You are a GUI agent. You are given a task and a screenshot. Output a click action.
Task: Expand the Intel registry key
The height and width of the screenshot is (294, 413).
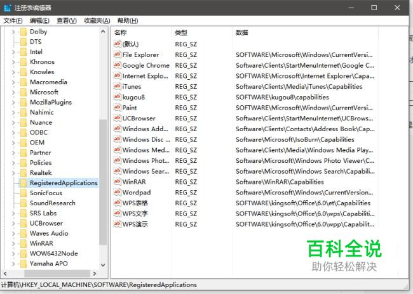pyautogui.click(x=13, y=52)
